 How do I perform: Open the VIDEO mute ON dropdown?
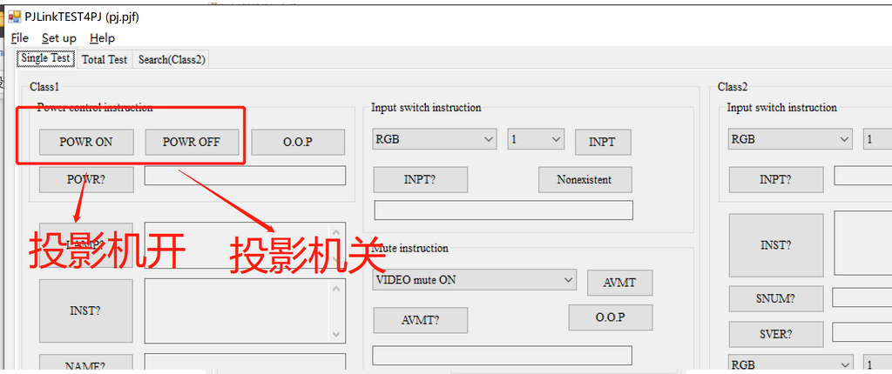pos(475,280)
